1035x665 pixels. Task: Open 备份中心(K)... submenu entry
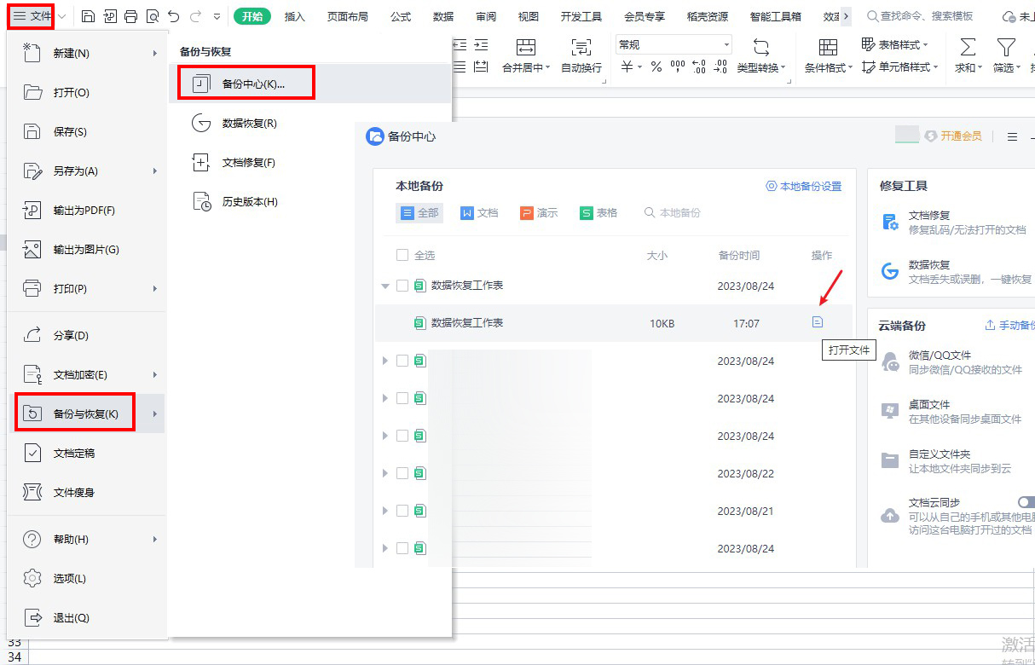coord(309,84)
